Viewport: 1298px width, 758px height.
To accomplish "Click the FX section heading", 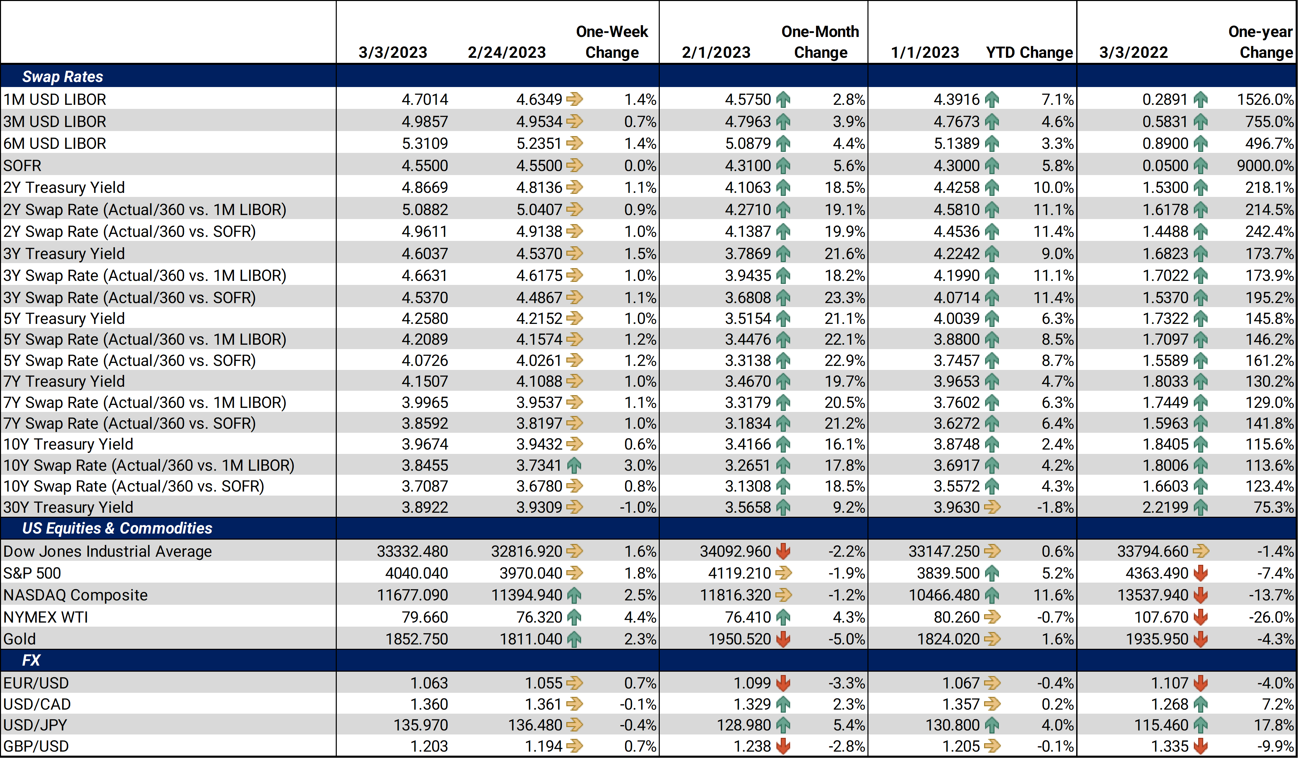I will click(31, 660).
